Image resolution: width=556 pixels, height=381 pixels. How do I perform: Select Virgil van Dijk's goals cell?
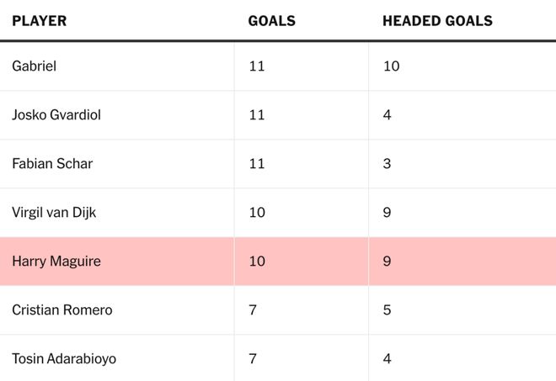(x=257, y=212)
